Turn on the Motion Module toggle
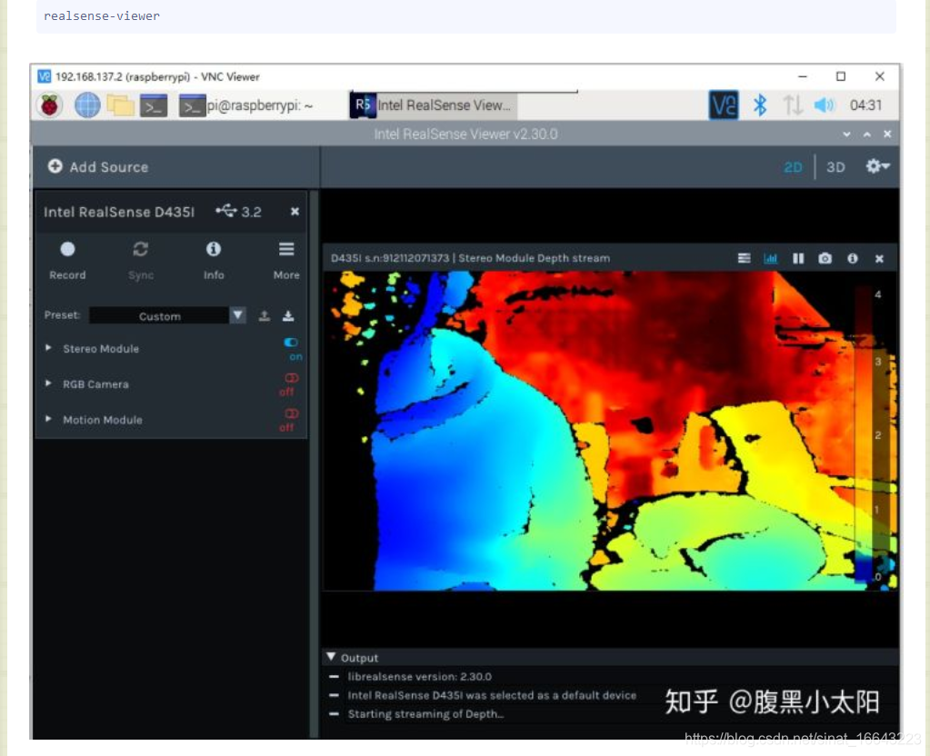930x756 pixels. 291,413
